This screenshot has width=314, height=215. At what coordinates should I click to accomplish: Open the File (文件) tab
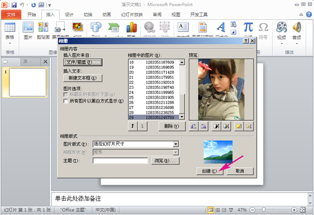coord(11,15)
